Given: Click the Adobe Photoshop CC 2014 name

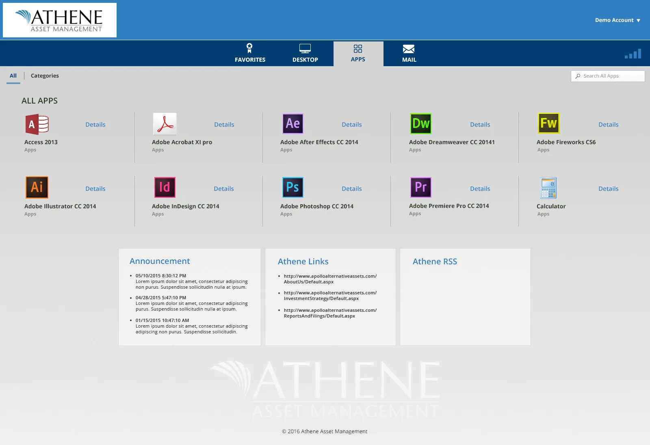Looking at the screenshot, I should (x=317, y=206).
